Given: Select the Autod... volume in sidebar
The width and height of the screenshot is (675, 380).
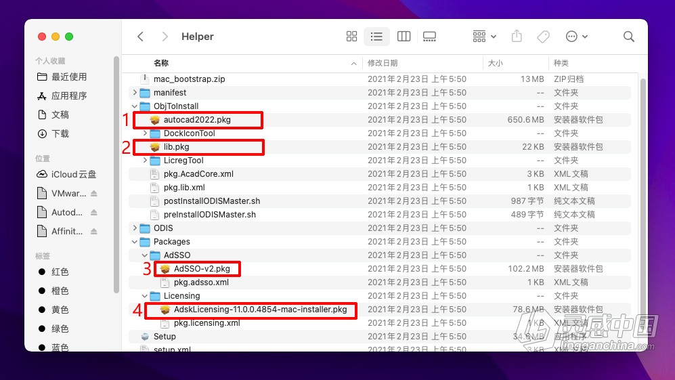Looking at the screenshot, I should coord(60,212).
